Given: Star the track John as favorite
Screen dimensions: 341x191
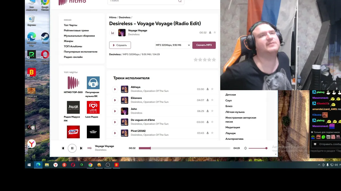Looking at the screenshot, I should 212,111.
